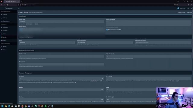Open Chrome from the taskbar
This screenshot has width=193, height=108.
coord(26,106)
